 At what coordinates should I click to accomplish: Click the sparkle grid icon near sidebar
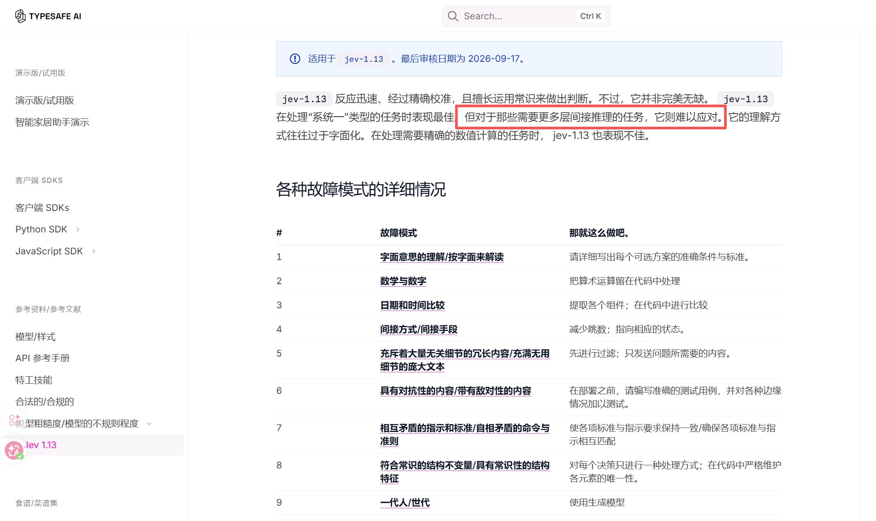pyautogui.click(x=14, y=420)
